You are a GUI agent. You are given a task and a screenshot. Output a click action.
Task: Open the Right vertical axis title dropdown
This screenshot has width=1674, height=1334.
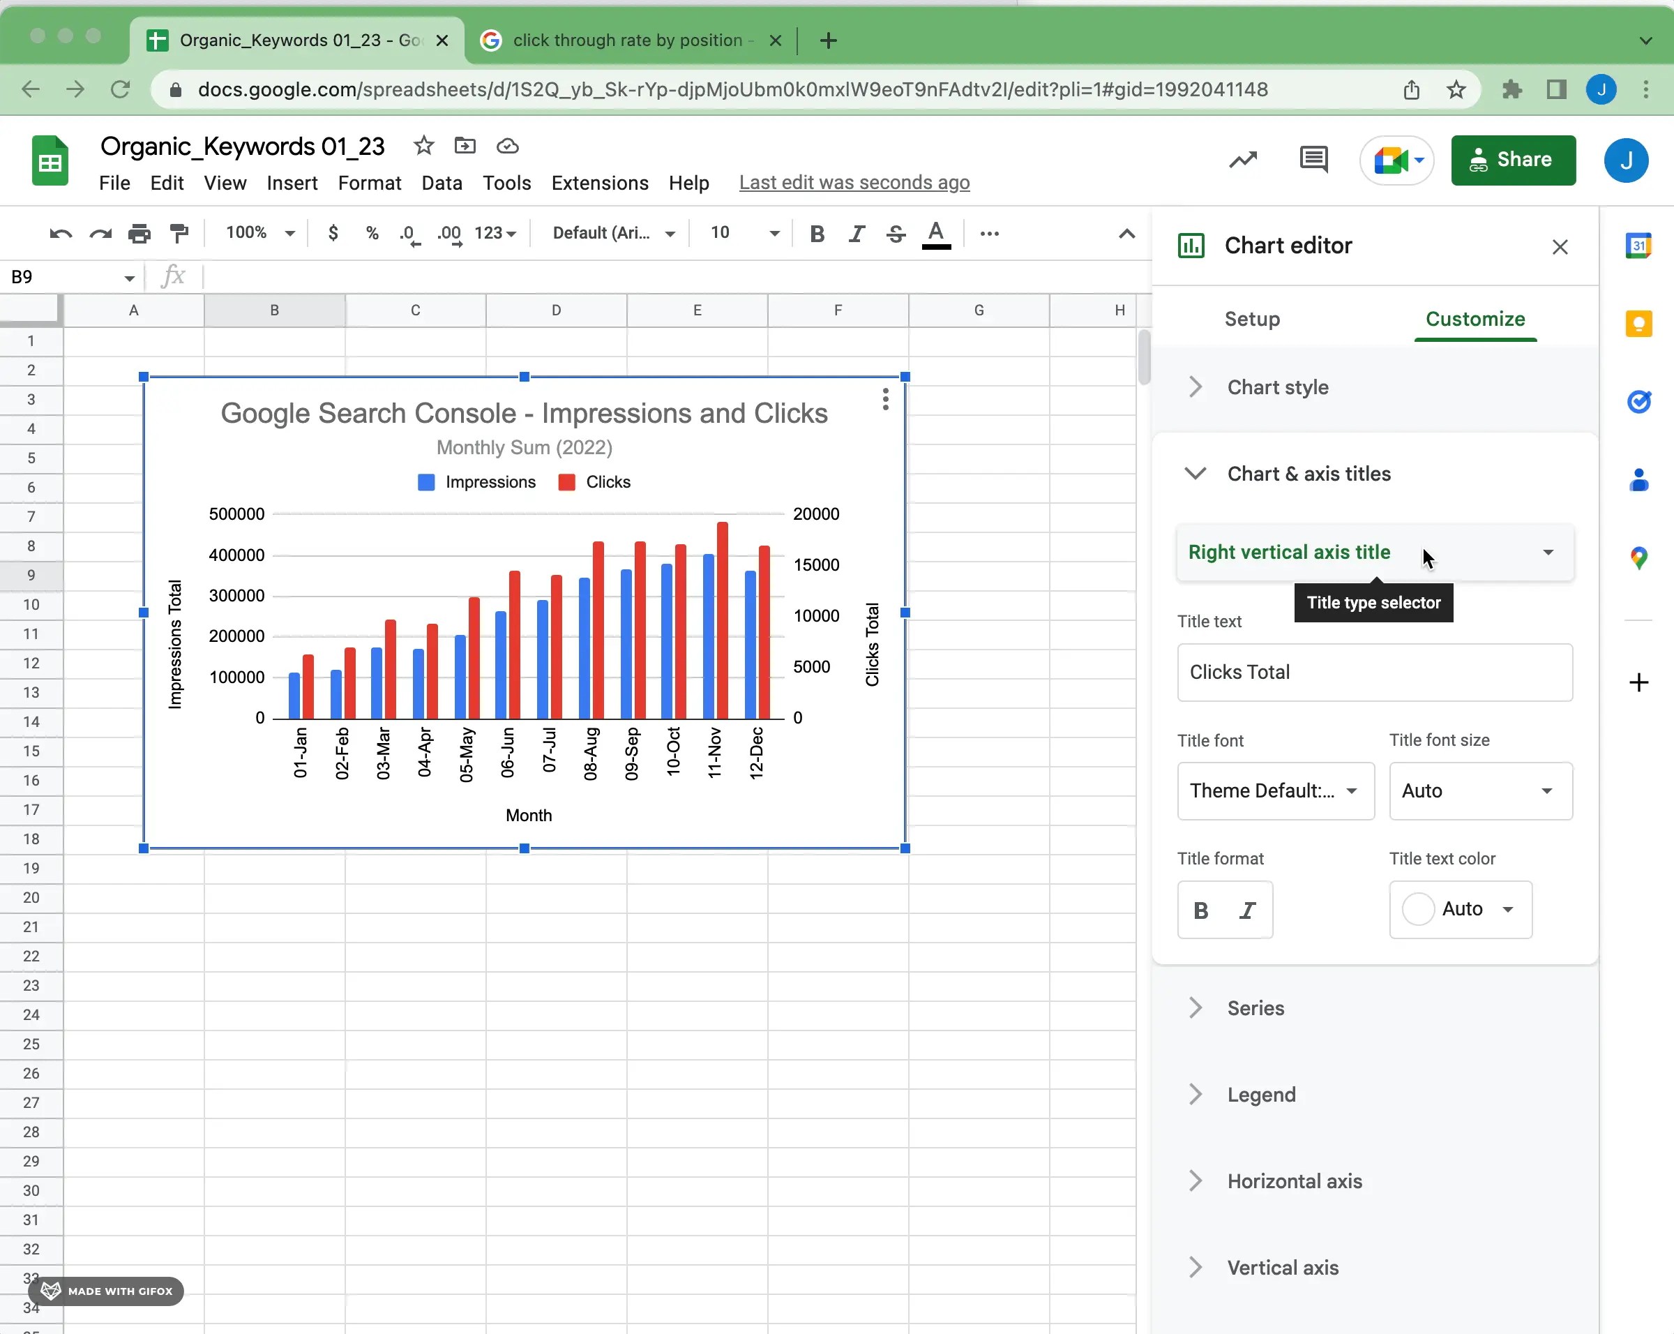pos(1374,552)
